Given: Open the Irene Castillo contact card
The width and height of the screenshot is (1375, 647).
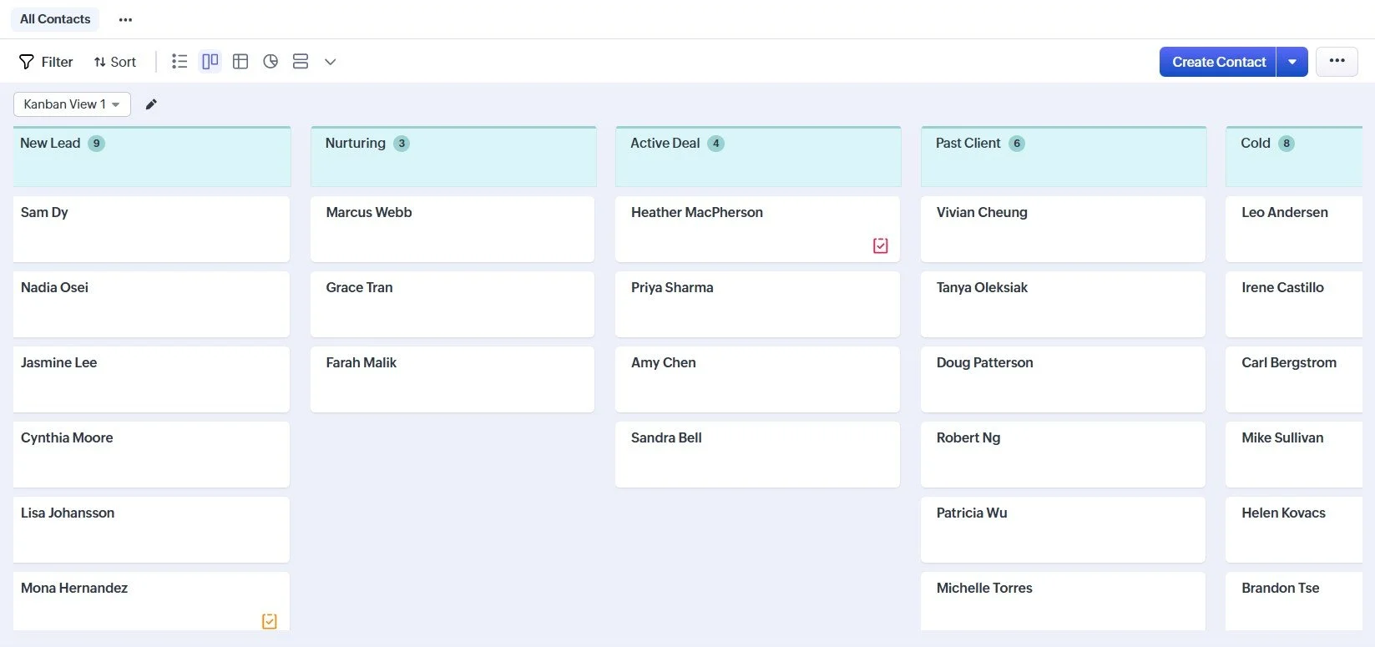Looking at the screenshot, I should pos(1294,305).
